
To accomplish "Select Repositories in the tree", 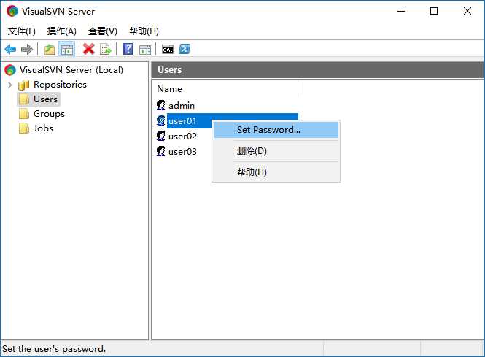I will (60, 85).
